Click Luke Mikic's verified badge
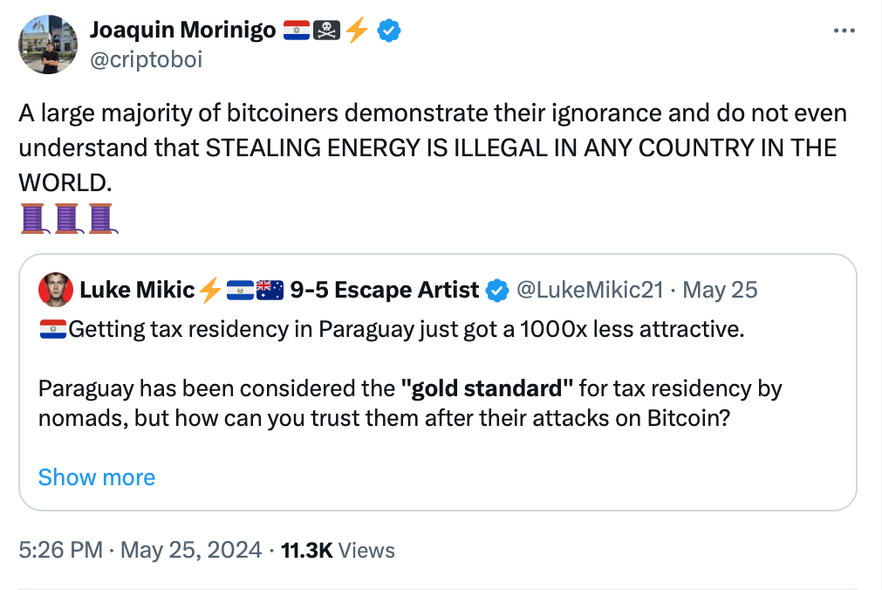 tap(497, 291)
